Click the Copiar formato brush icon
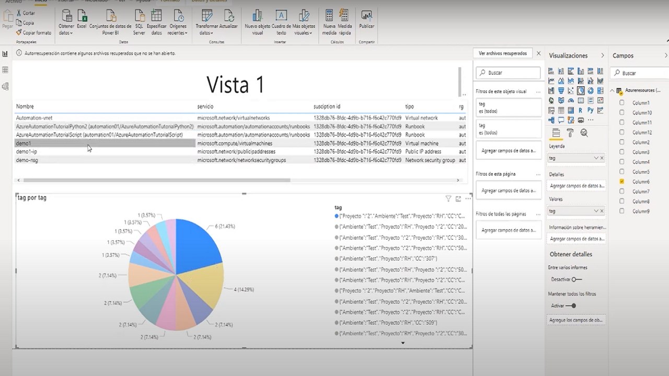 pos(19,32)
